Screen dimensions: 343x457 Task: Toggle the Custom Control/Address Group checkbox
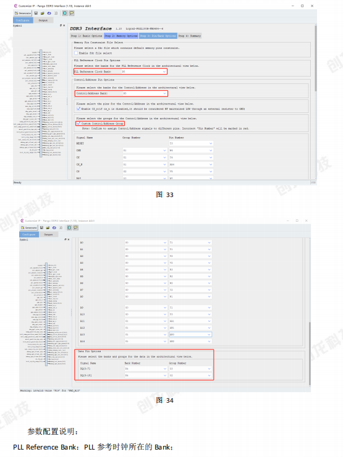[x=78, y=124]
